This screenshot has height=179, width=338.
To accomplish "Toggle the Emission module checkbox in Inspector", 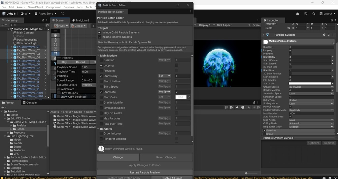I will pos(264,130).
